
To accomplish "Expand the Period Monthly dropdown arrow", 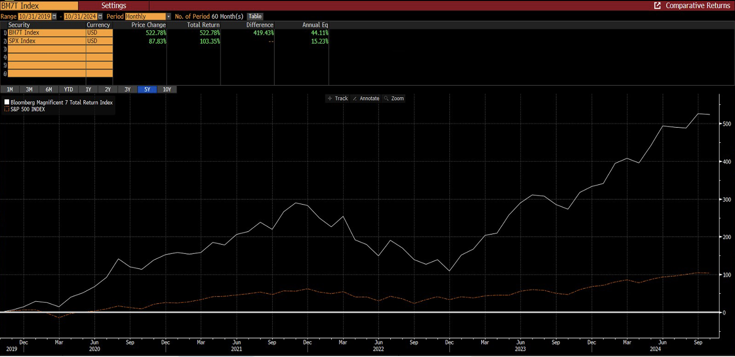I will click(168, 16).
